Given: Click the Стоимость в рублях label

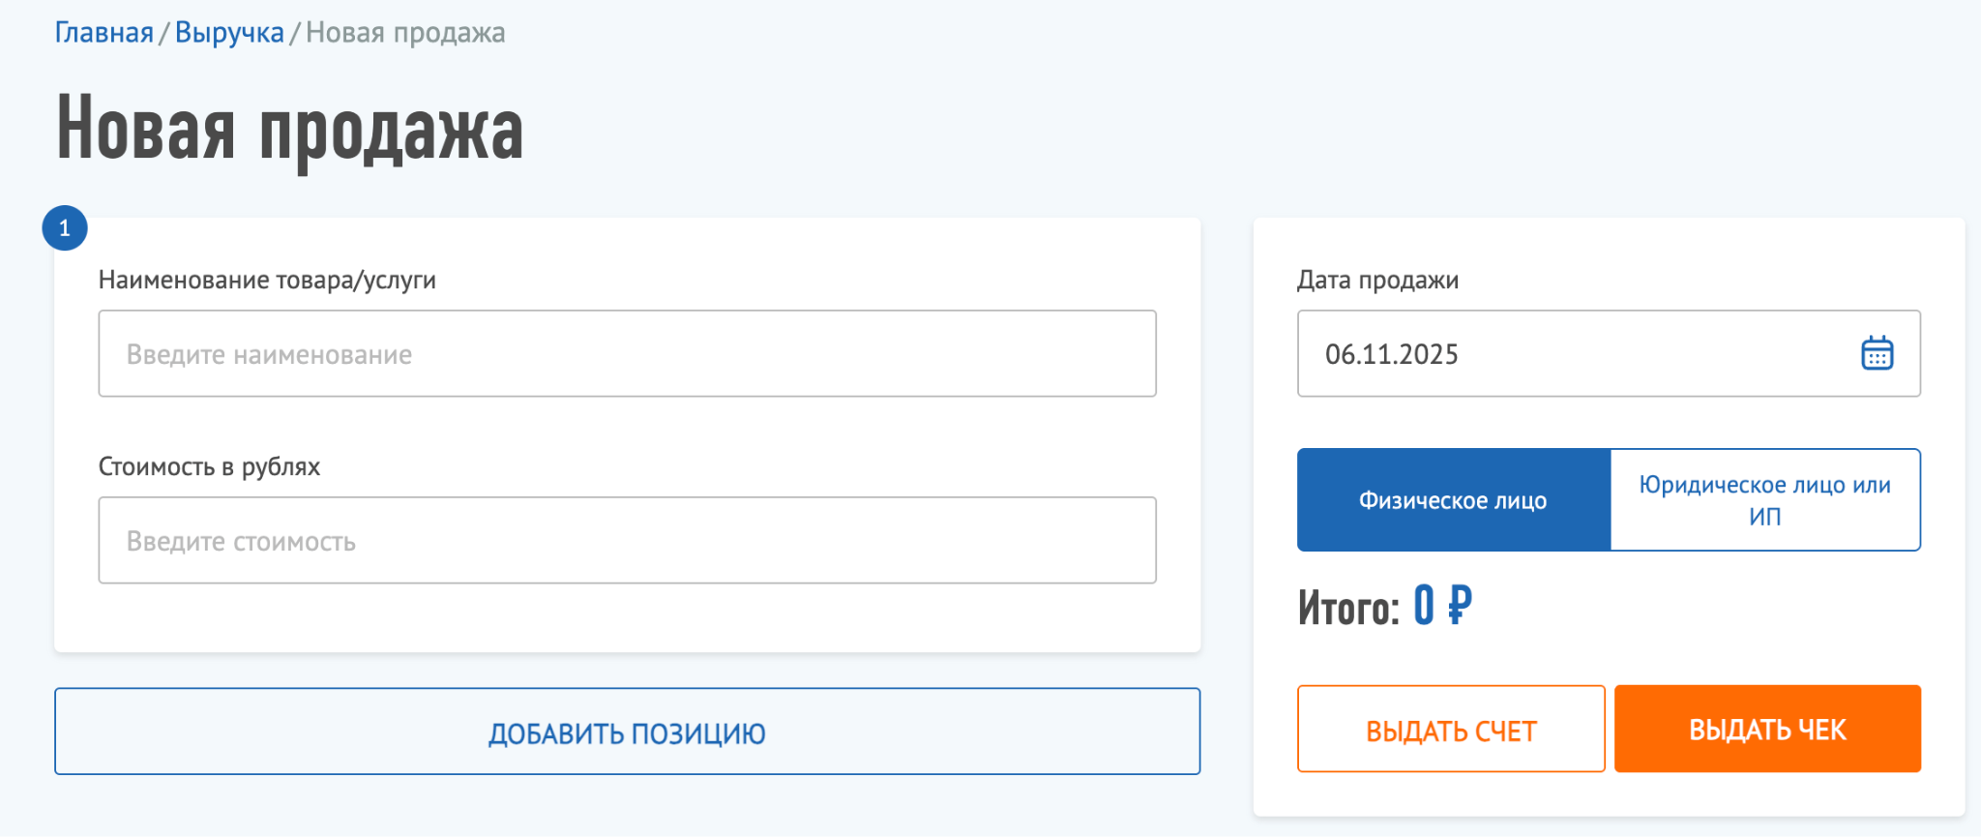Looking at the screenshot, I should 209,466.
